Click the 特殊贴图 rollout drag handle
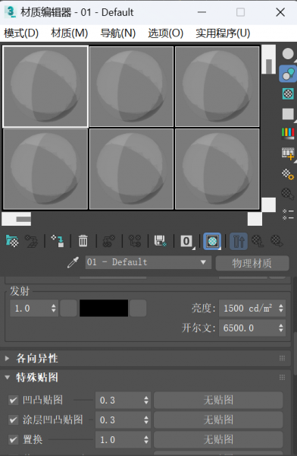The height and width of the screenshot is (456, 297). (282, 378)
